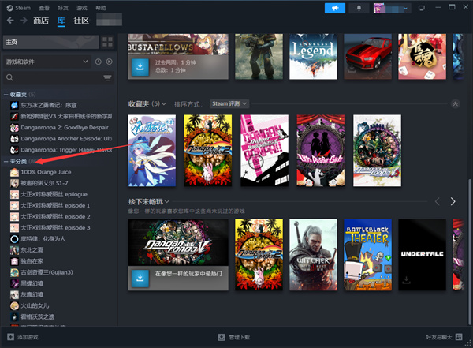Open friends and chat icon
The image size is (473, 348).
point(459,337)
